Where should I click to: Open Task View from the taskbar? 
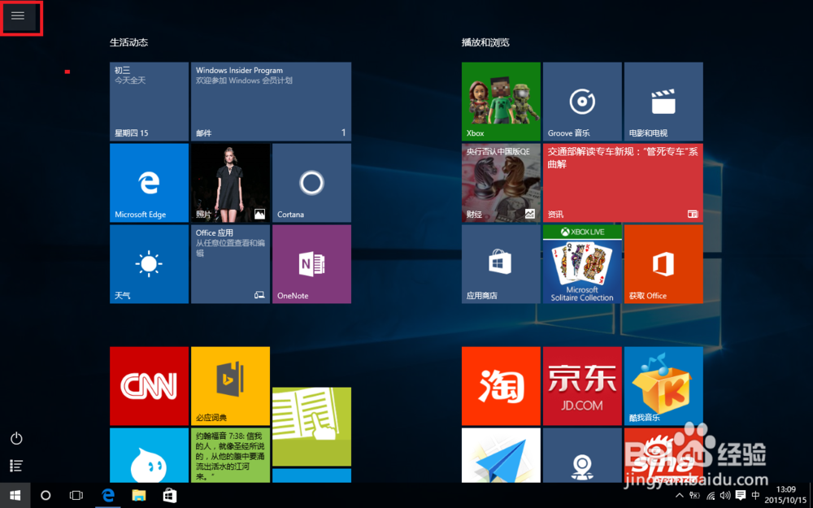pyautogui.click(x=76, y=495)
